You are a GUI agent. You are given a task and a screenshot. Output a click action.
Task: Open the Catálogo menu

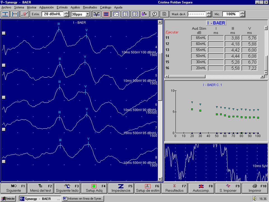coord(106,7)
